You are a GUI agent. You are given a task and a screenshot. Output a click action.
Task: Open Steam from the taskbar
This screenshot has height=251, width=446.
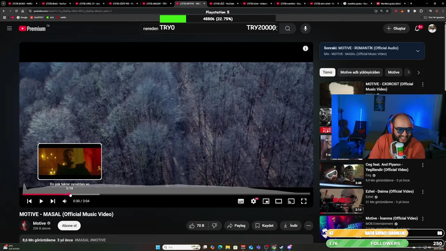(x=282, y=247)
